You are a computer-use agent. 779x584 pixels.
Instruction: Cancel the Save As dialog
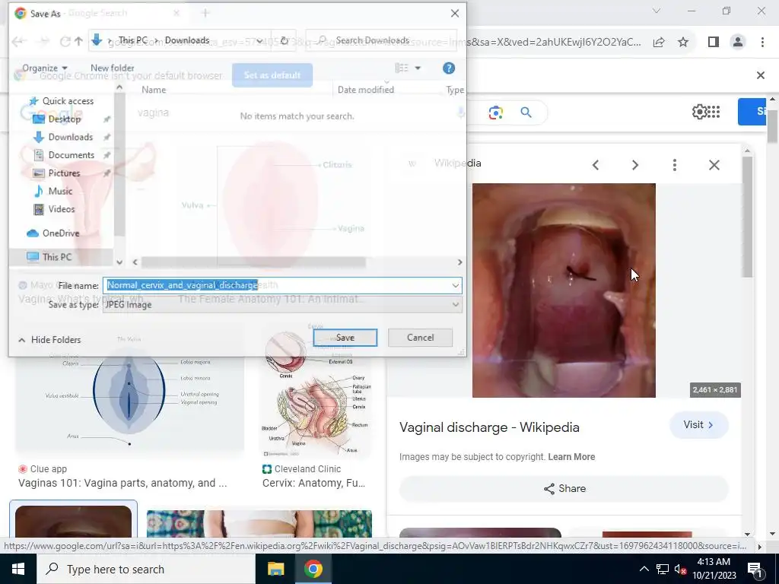(x=420, y=338)
